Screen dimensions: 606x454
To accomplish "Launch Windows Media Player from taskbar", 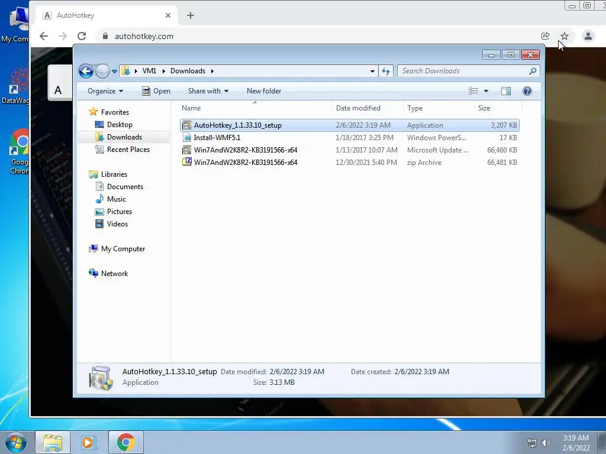I will 89,442.
